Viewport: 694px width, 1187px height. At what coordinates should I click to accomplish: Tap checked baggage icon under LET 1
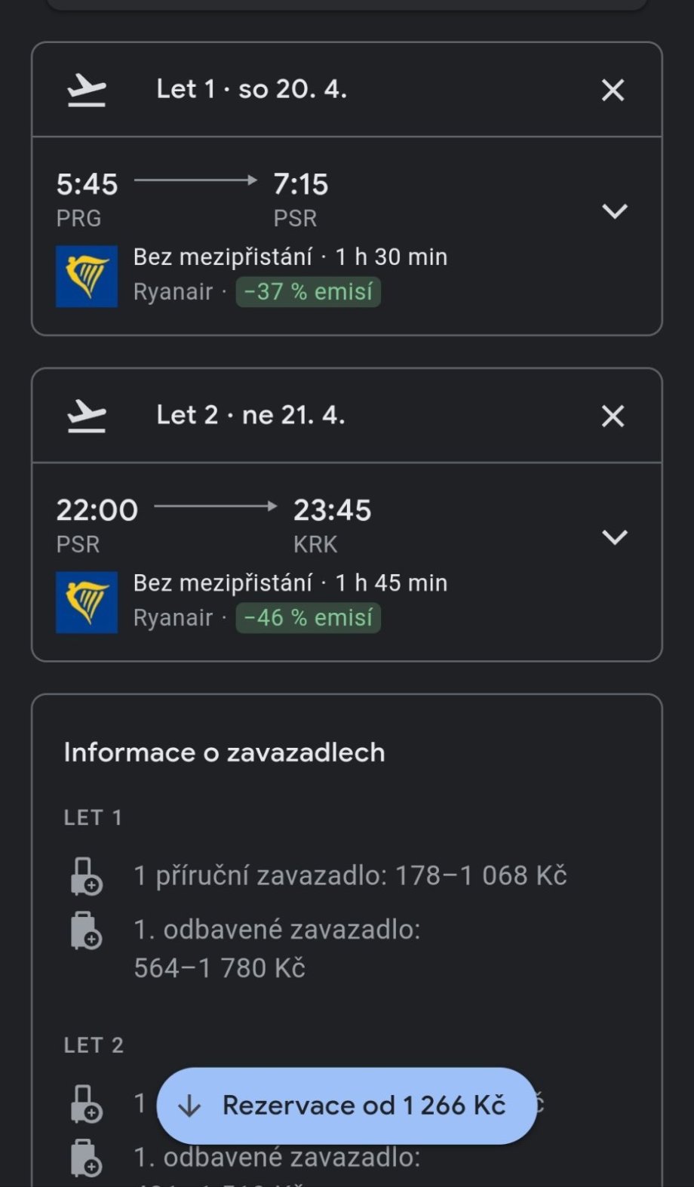click(x=86, y=930)
